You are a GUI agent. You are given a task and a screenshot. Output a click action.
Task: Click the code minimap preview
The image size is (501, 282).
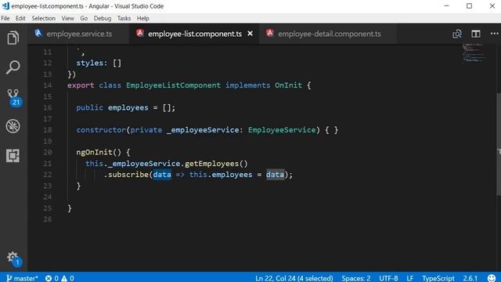click(474, 53)
